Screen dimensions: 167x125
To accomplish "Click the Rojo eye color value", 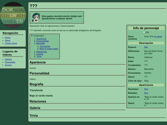I will (146, 81).
